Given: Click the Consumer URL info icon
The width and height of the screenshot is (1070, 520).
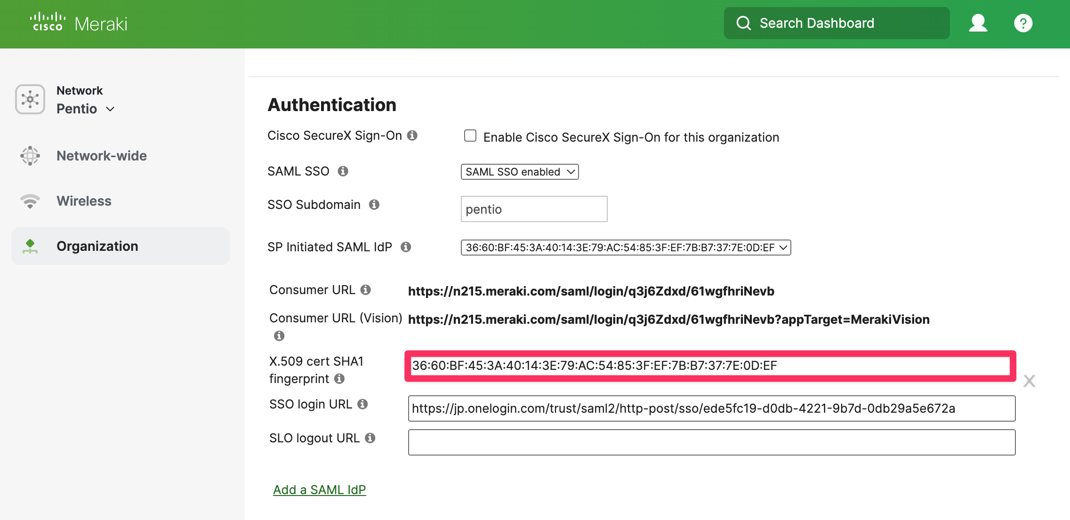Looking at the screenshot, I should pos(366,290).
